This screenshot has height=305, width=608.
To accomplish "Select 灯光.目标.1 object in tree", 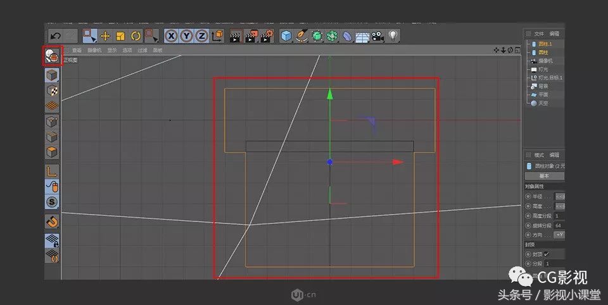I will click(550, 77).
